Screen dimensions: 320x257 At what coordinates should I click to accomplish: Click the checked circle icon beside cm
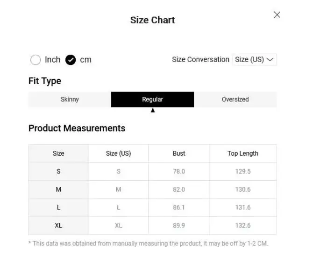click(71, 60)
